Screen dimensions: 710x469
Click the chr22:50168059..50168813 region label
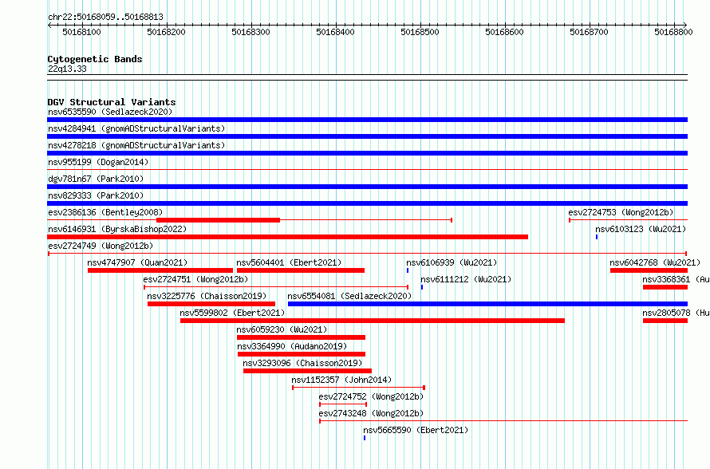tap(105, 17)
